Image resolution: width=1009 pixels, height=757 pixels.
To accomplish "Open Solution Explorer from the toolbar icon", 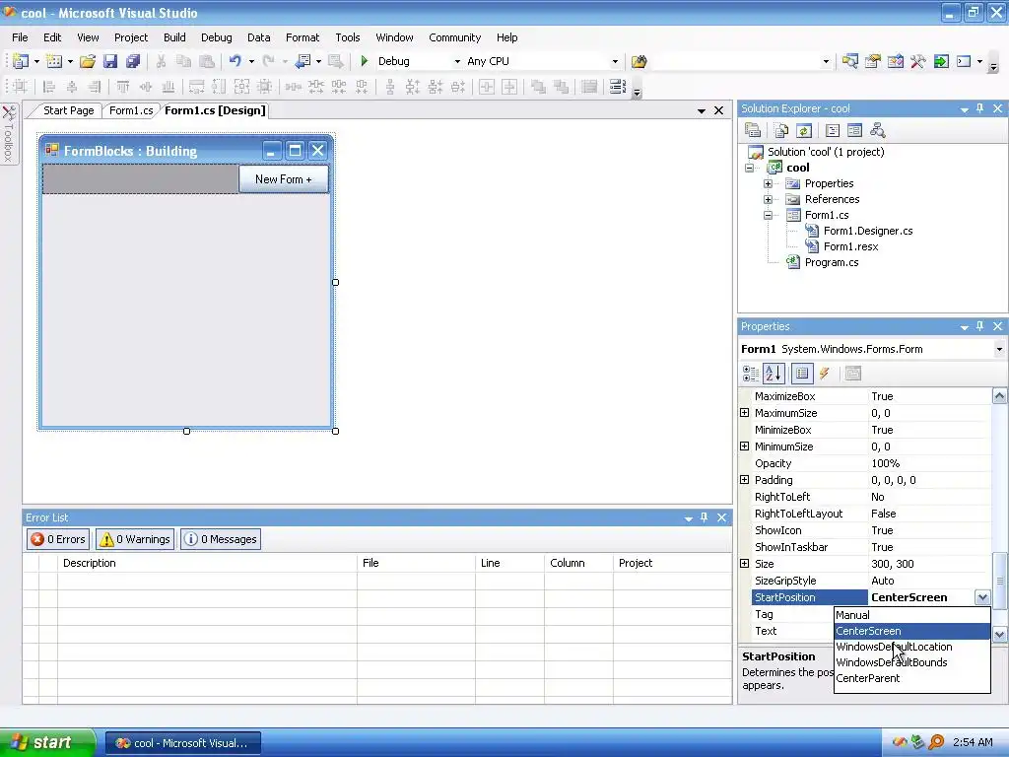I will (x=850, y=61).
